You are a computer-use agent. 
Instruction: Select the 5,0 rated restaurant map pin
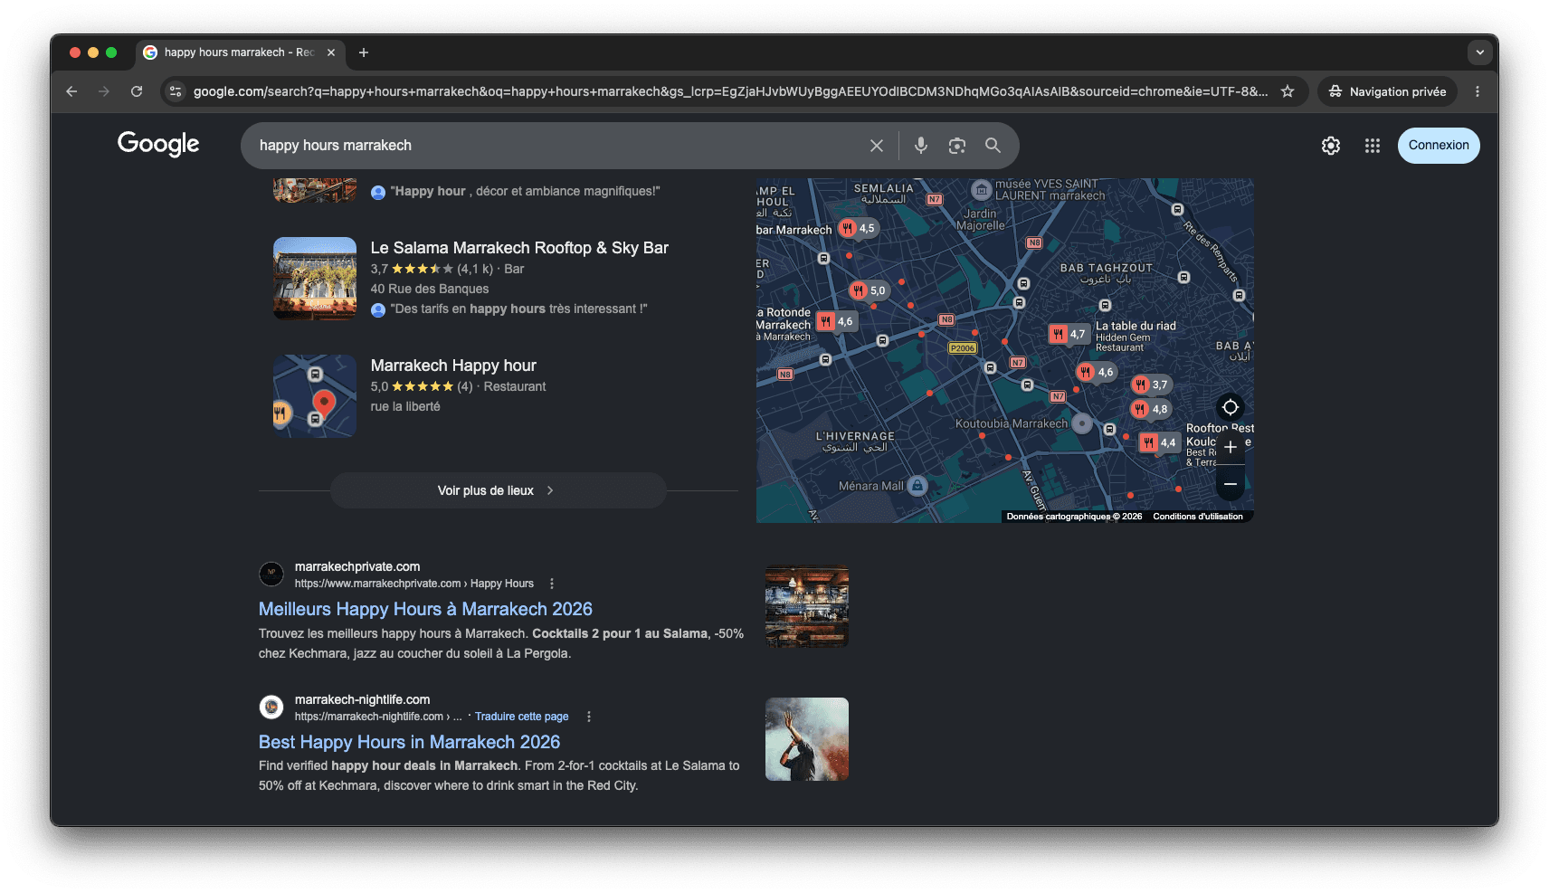(868, 290)
